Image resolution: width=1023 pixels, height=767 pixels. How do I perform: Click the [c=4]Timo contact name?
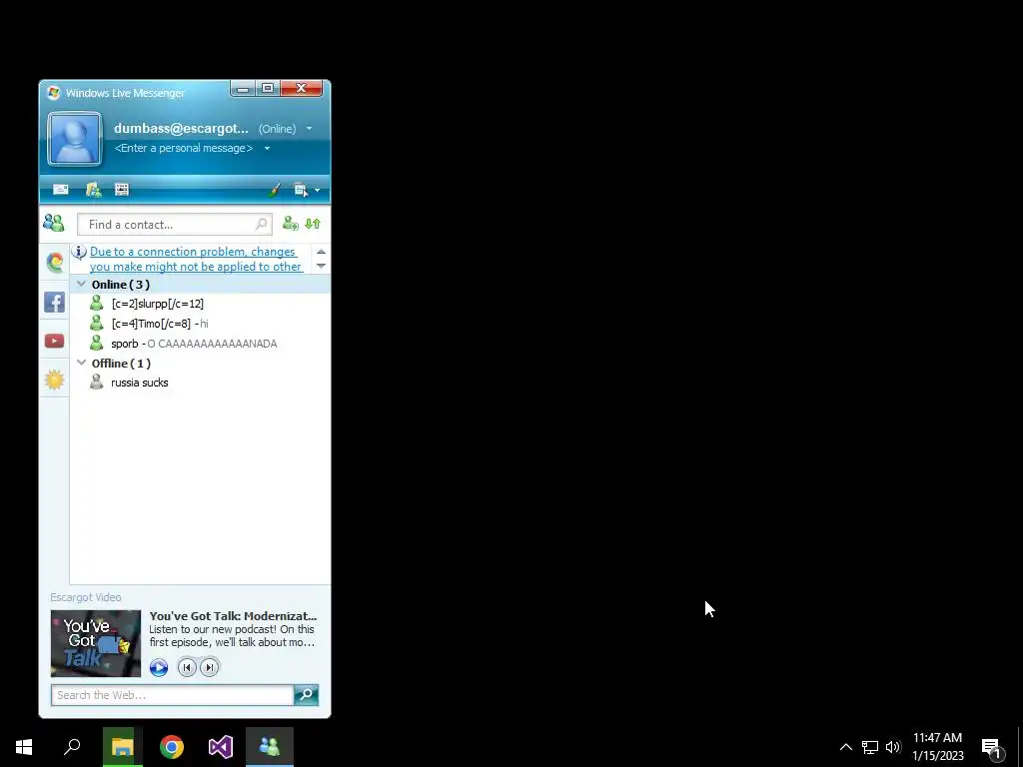(151, 323)
